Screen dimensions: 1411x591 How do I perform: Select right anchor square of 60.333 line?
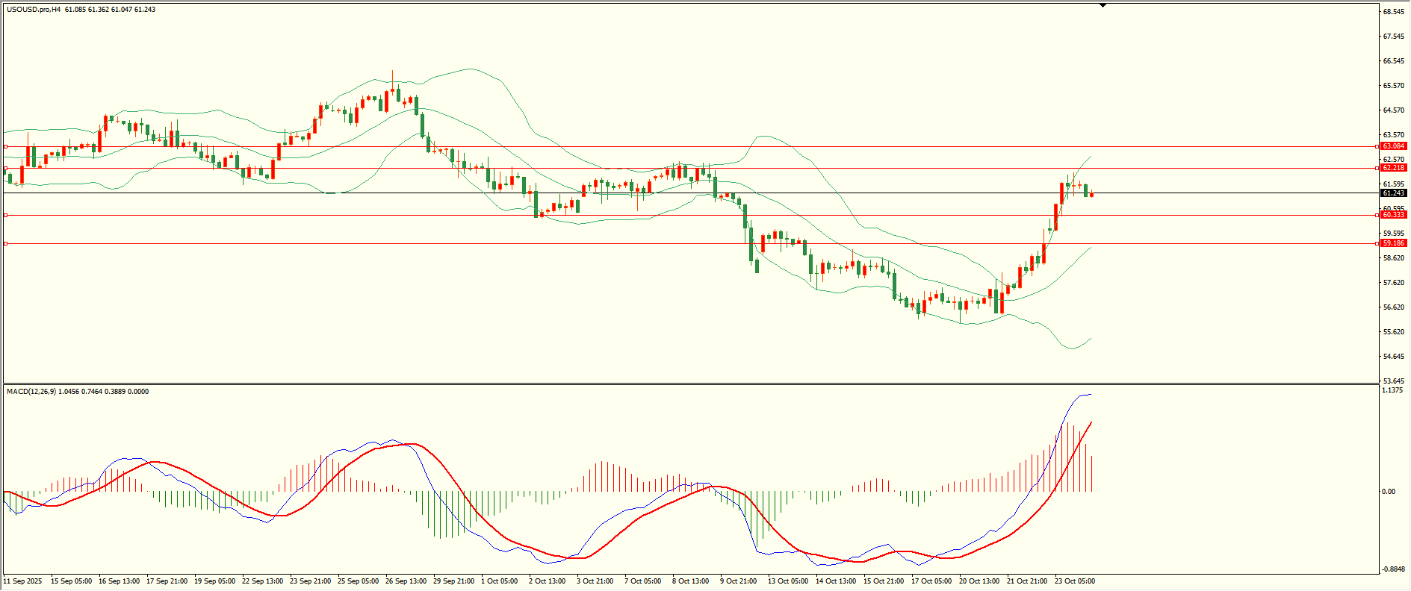(x=1377, y=215)
